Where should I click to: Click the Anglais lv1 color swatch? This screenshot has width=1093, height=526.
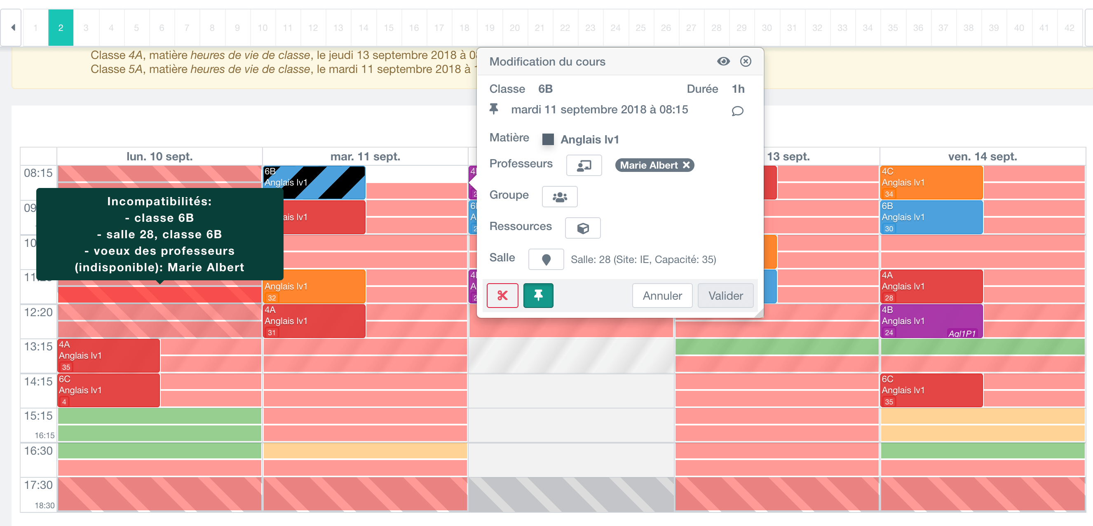click(548, 139)
